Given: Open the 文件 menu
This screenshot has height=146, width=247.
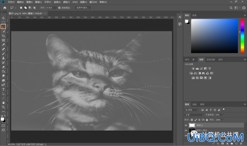Looking at the screenshot, I should (11, 2).
